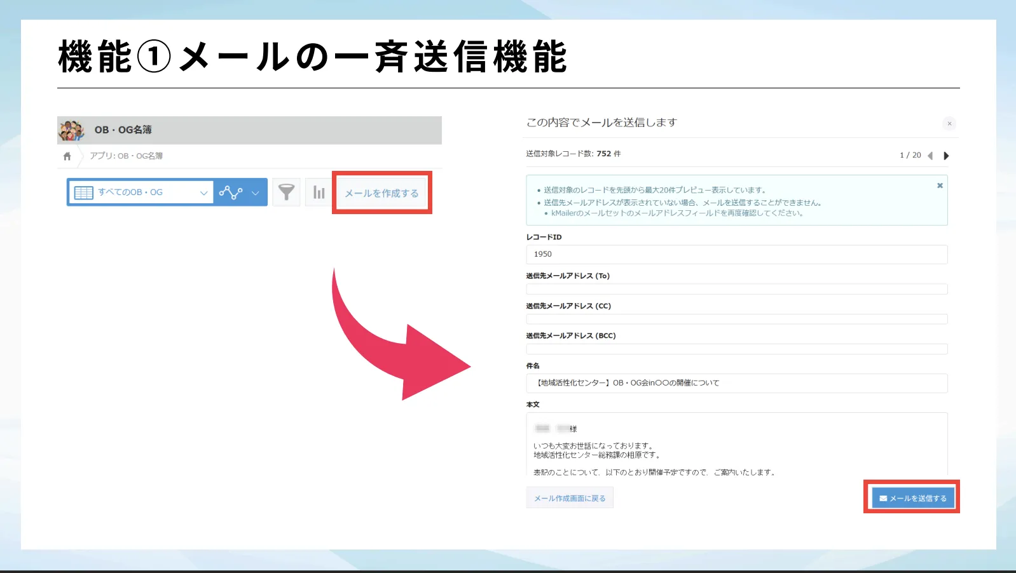Screen dimensions: 1016x573
Task: Go to the home icon in breadcrumb
Action: 67,156
